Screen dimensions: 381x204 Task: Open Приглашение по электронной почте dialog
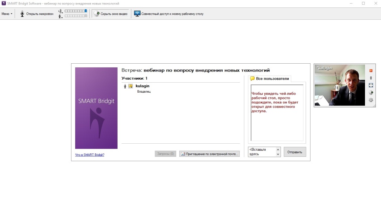(209, 154)
